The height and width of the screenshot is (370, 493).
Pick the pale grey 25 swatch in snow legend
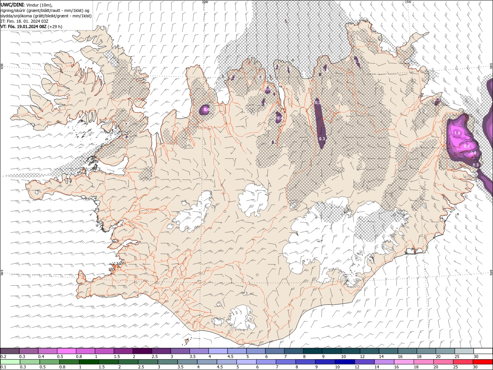tap(464, 351)
